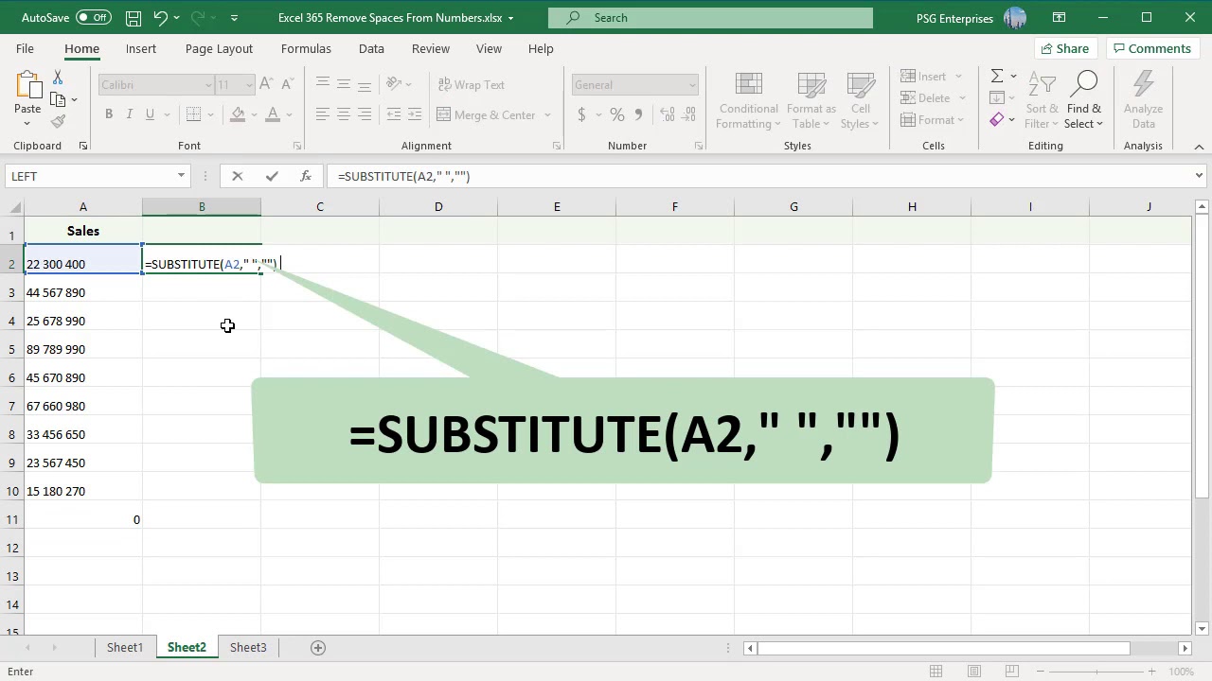Click the Comma Style icon

(x=638, y=114)
